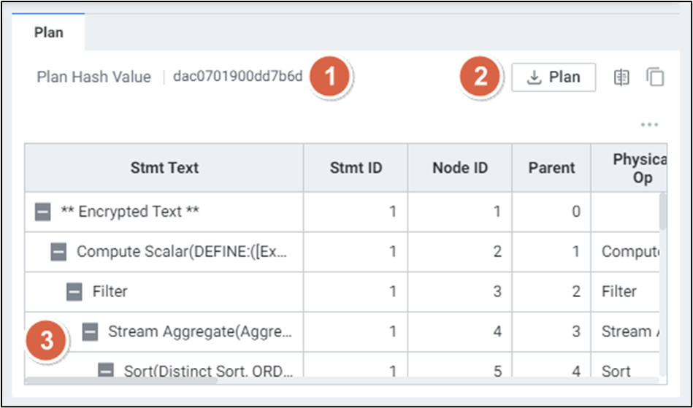Click the numbered callout marker 3
Screen dimensions: 693x408
47,341
